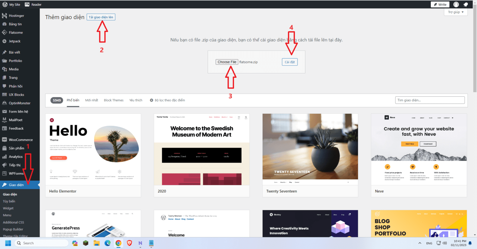Click the 5949 theme count badge
This screenshot has height=249, width=477.
57,100
